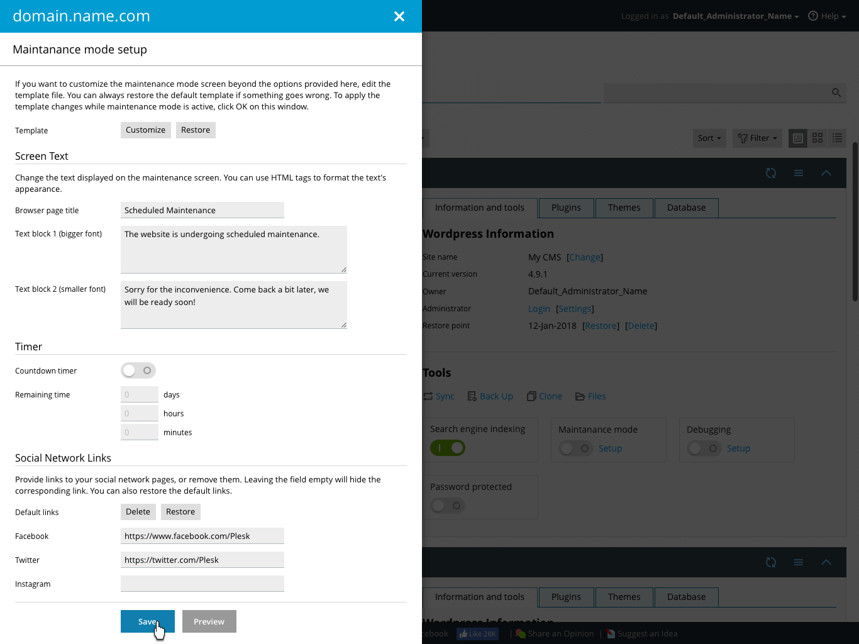The width and height of the screenshot is (859, 644).
Task: Click the Customize template button
Action: coord(145,130)
